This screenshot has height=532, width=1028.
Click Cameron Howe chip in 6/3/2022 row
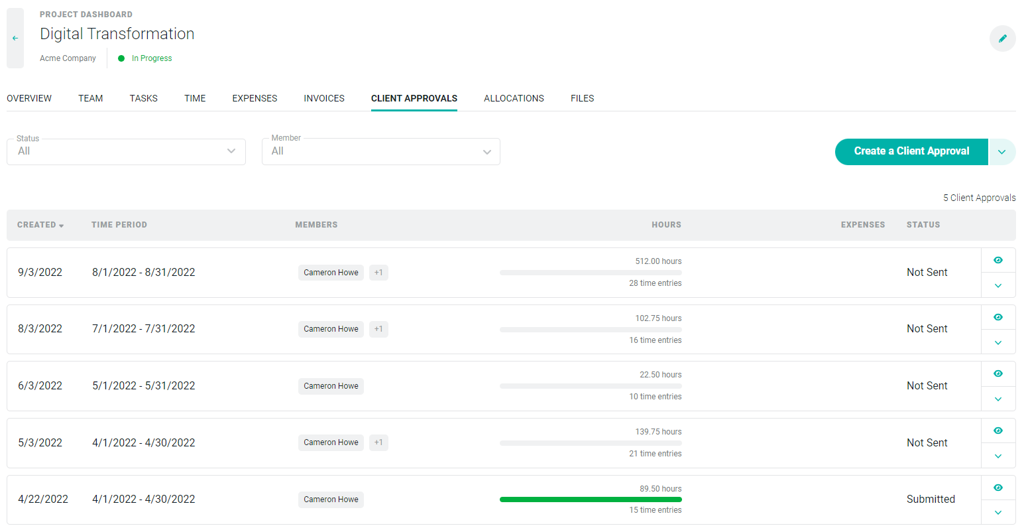(x=331, y=386)
